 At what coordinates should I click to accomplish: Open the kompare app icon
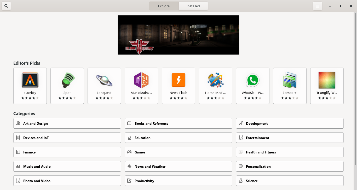290,80
